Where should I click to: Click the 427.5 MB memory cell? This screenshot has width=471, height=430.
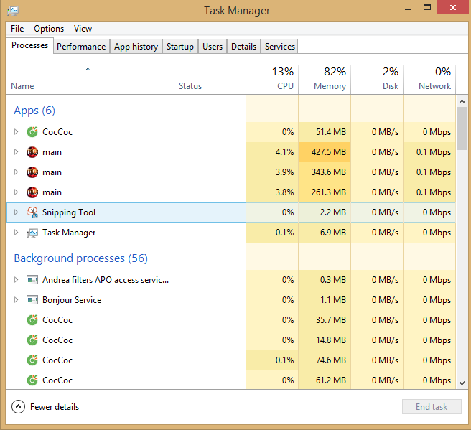[x=325, y=152]
